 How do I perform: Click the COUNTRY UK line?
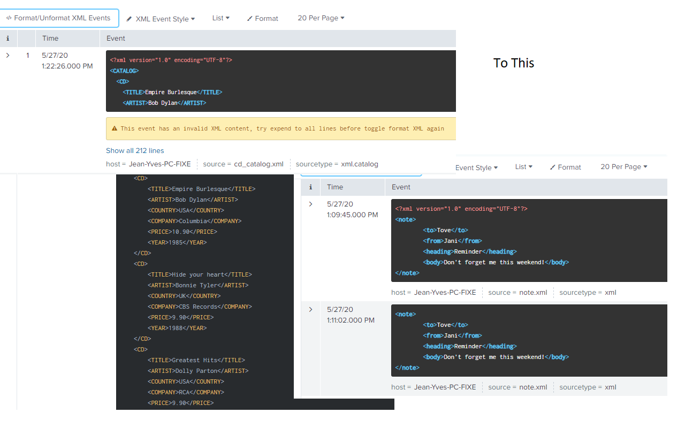click(184, 296)
